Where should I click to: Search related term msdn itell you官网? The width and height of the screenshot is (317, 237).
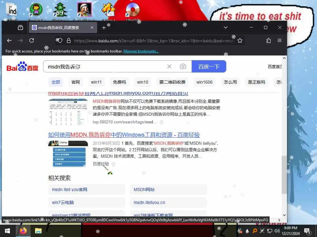[x=87, y=190]
